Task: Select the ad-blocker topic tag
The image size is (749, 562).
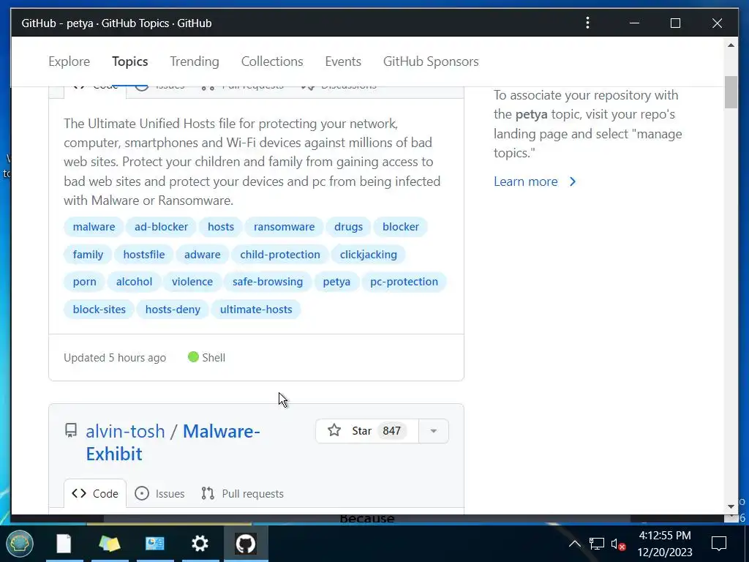Action: click(x=162, y=227)
